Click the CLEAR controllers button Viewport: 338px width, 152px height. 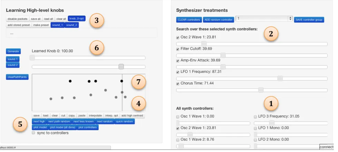coord(189,20)
